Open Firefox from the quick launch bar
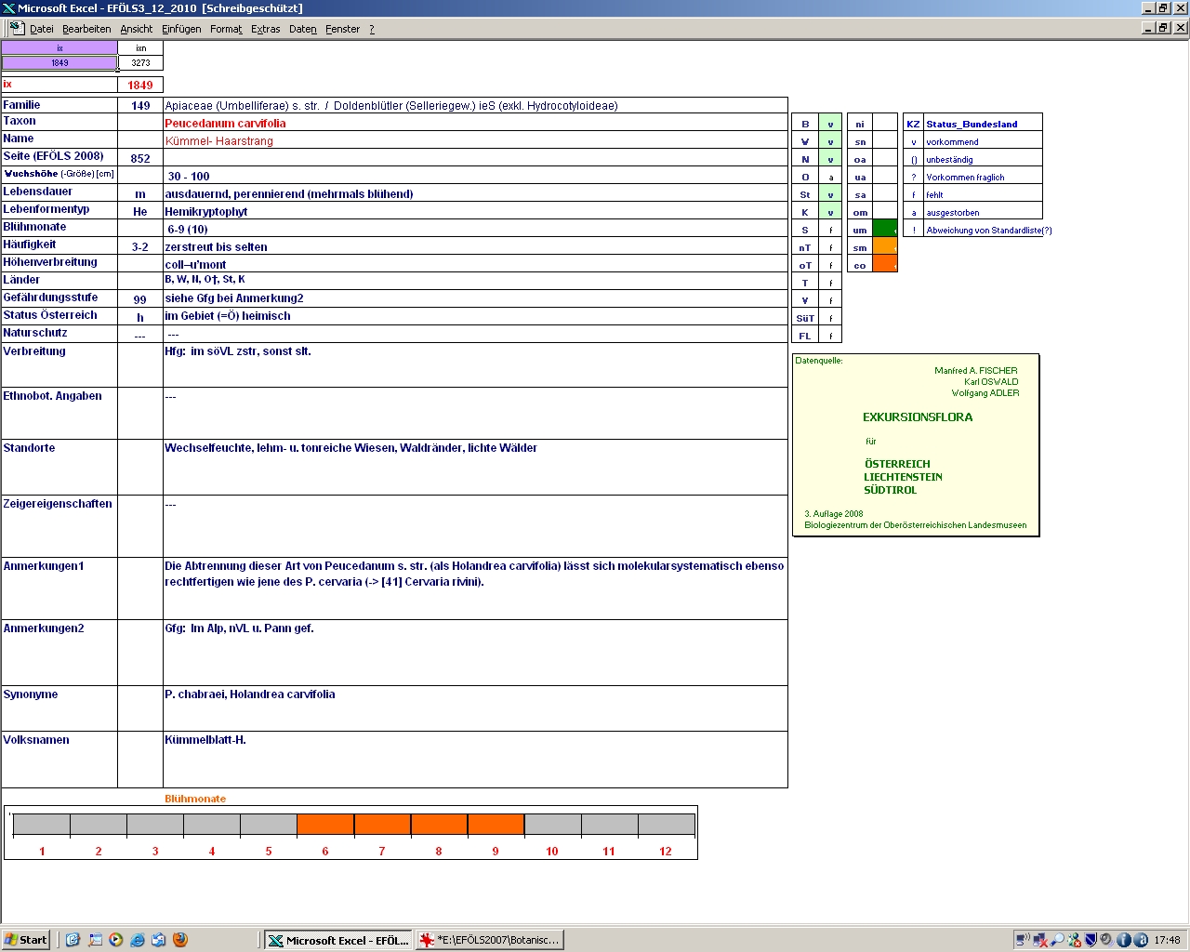This screenshot has width=1190, height=952. pos(180,940)
